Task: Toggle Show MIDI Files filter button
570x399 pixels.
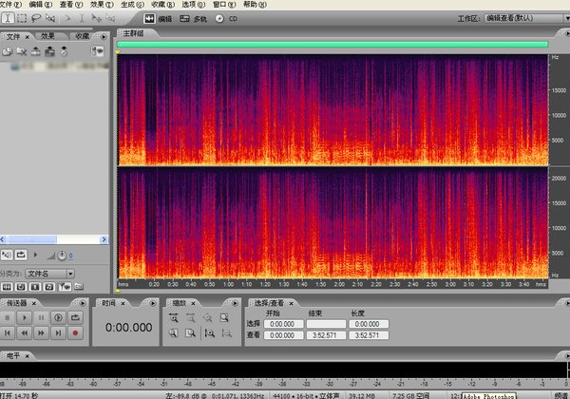Action: click(49, 287)
